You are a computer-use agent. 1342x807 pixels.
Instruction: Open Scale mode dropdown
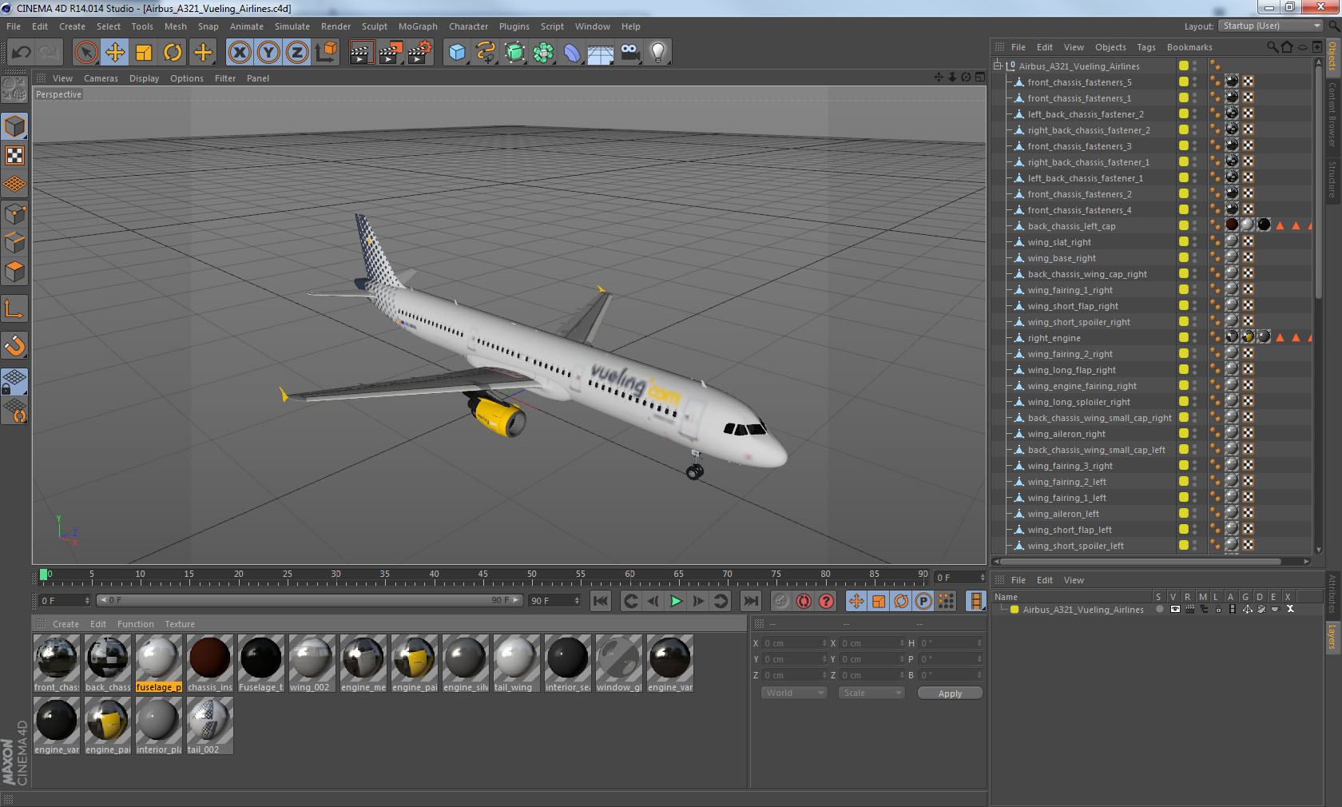coord(872,693)
